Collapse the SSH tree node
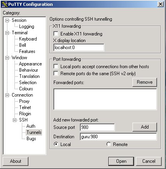Viewport: 166px width, 169px height. click(14, 120)
